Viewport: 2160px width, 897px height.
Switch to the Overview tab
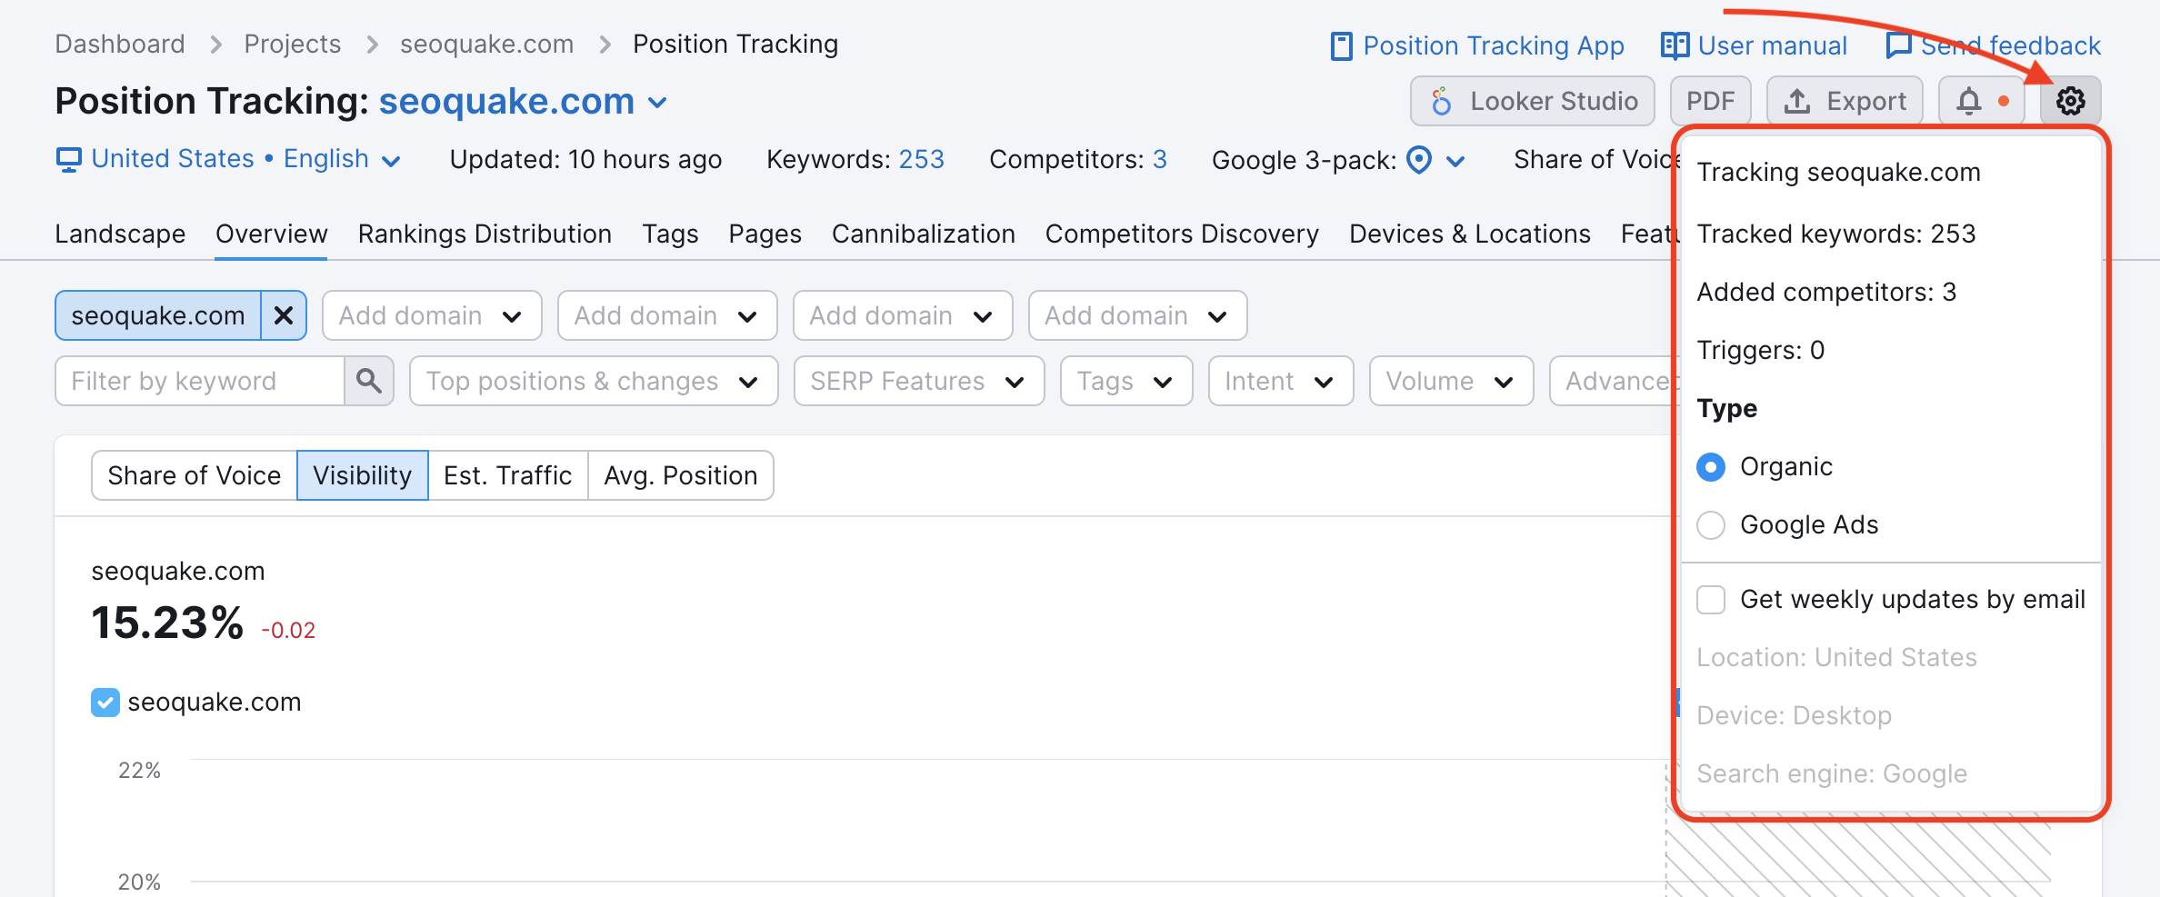(271, 234)
